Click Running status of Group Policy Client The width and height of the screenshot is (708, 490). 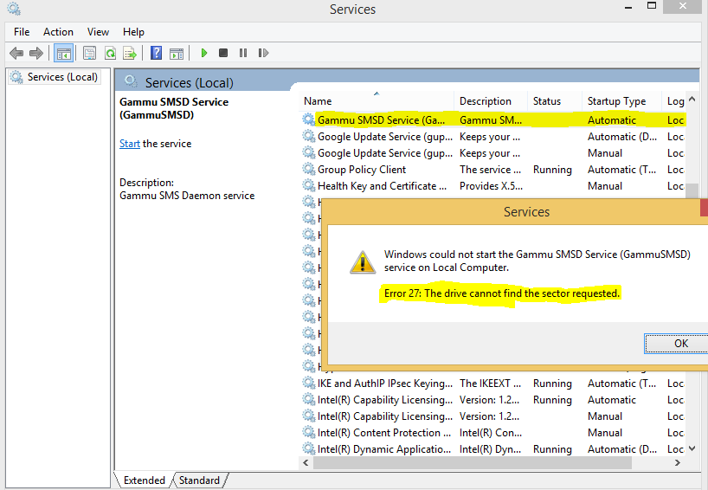tap(552, 170)
